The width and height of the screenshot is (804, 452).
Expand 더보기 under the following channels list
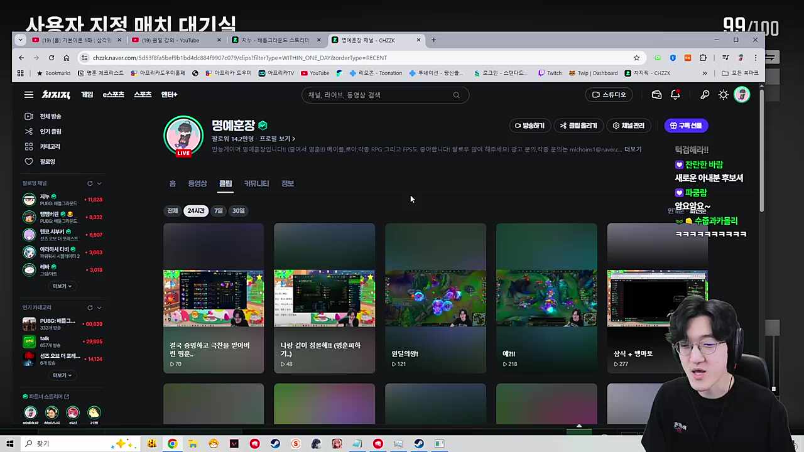[61, 286]
